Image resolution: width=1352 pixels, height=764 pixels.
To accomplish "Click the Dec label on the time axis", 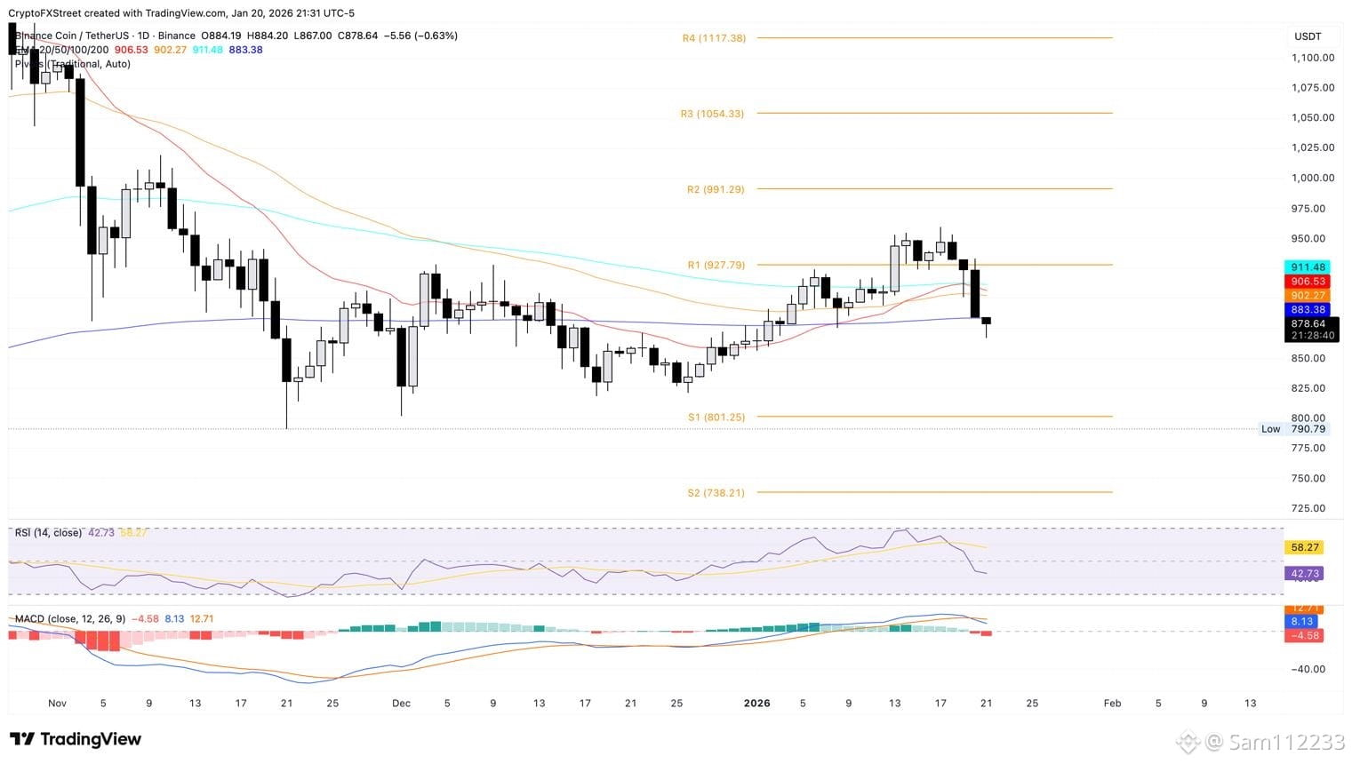I will tap(402, 704).
